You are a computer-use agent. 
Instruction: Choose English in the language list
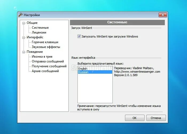click(95, 69)
